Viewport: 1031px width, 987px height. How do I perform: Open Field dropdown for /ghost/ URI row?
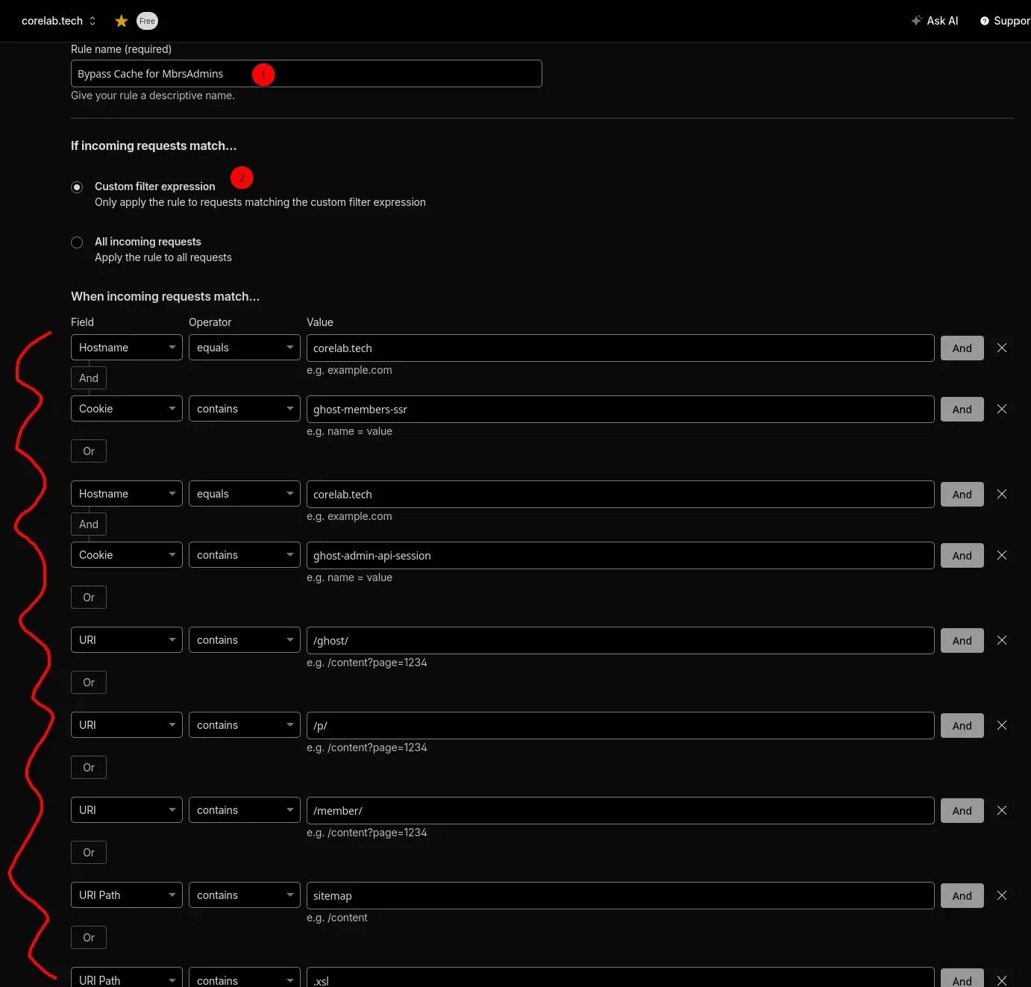point(127,640)
